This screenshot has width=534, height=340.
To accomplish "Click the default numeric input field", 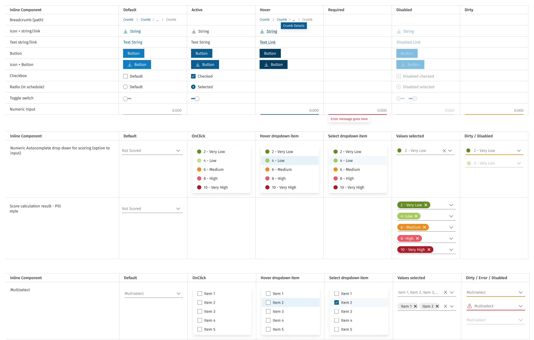I will point(152,111).
